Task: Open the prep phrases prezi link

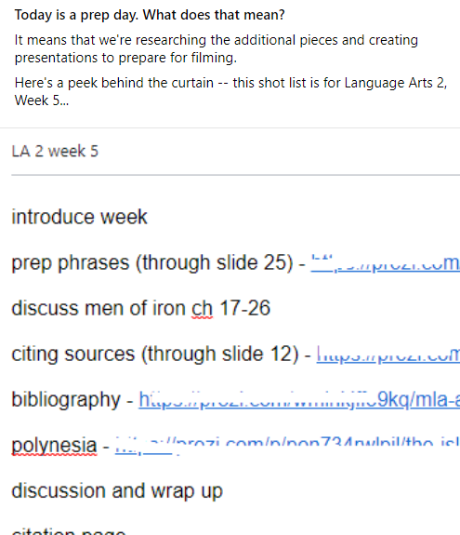Action: [386, 263]
